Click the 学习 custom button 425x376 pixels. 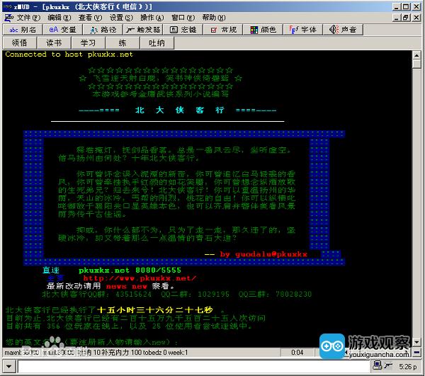[x=88, y=42]
